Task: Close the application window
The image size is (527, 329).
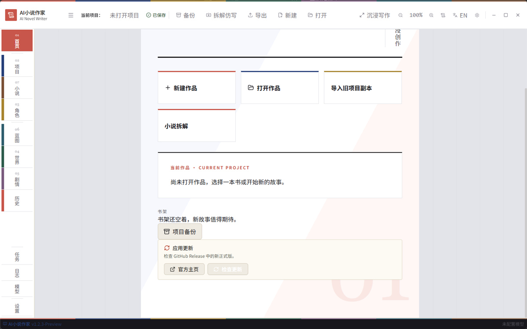Action: click(x=517, y=15)
